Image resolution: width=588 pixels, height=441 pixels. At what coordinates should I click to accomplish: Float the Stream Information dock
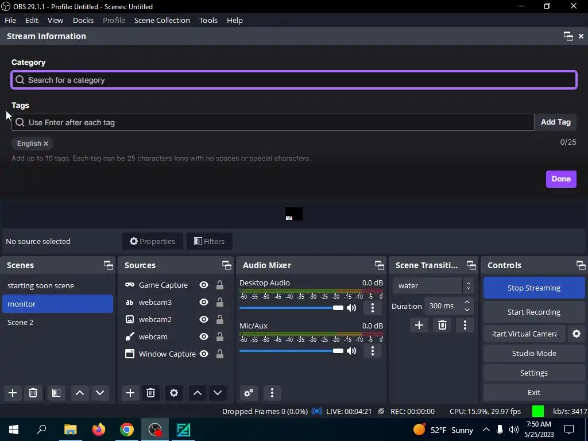[568, 36]
